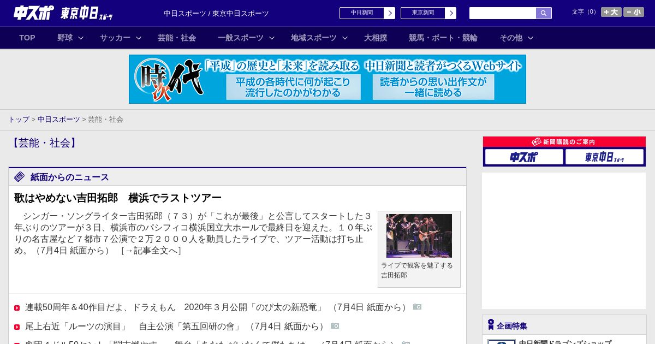The image size is (655, 344).
Task: Click the 記事全文へ link
Action: [151, 251]
